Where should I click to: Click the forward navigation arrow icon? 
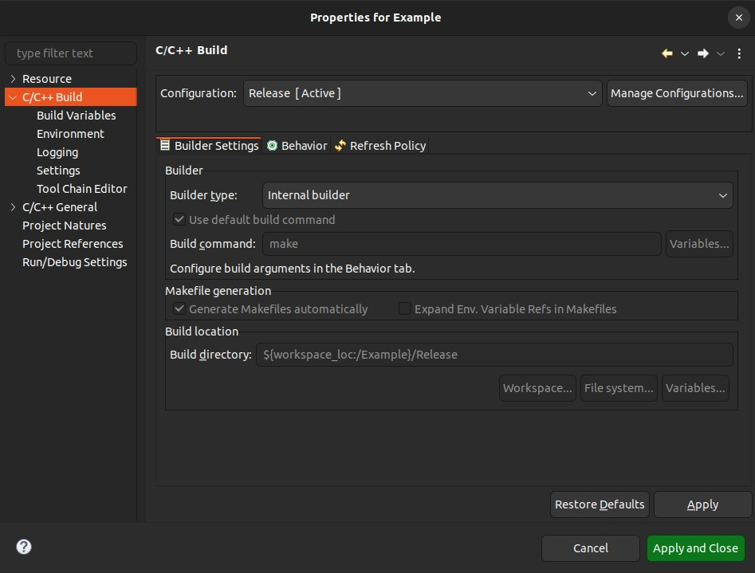tap(703, 53)
